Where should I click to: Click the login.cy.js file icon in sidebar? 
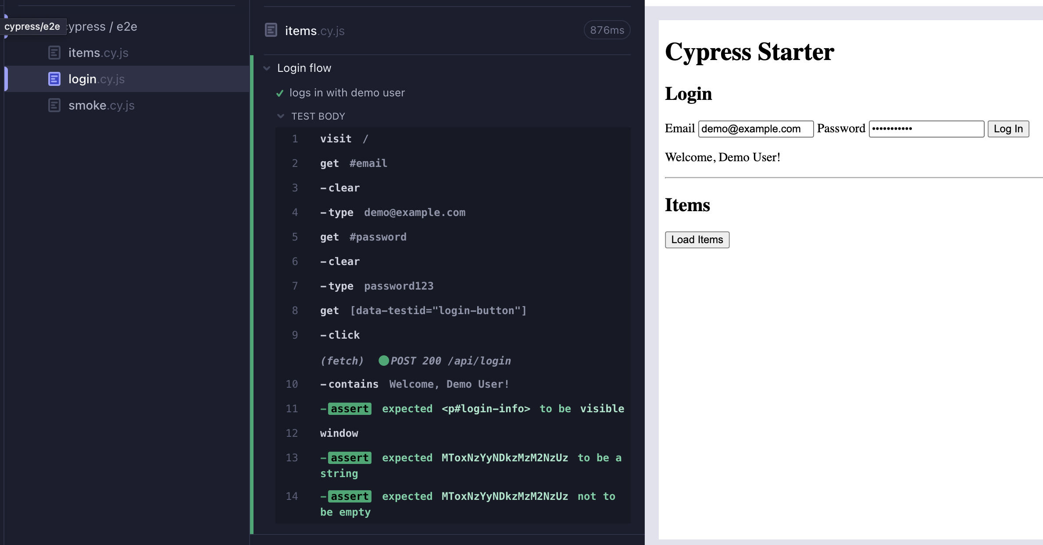54,79
